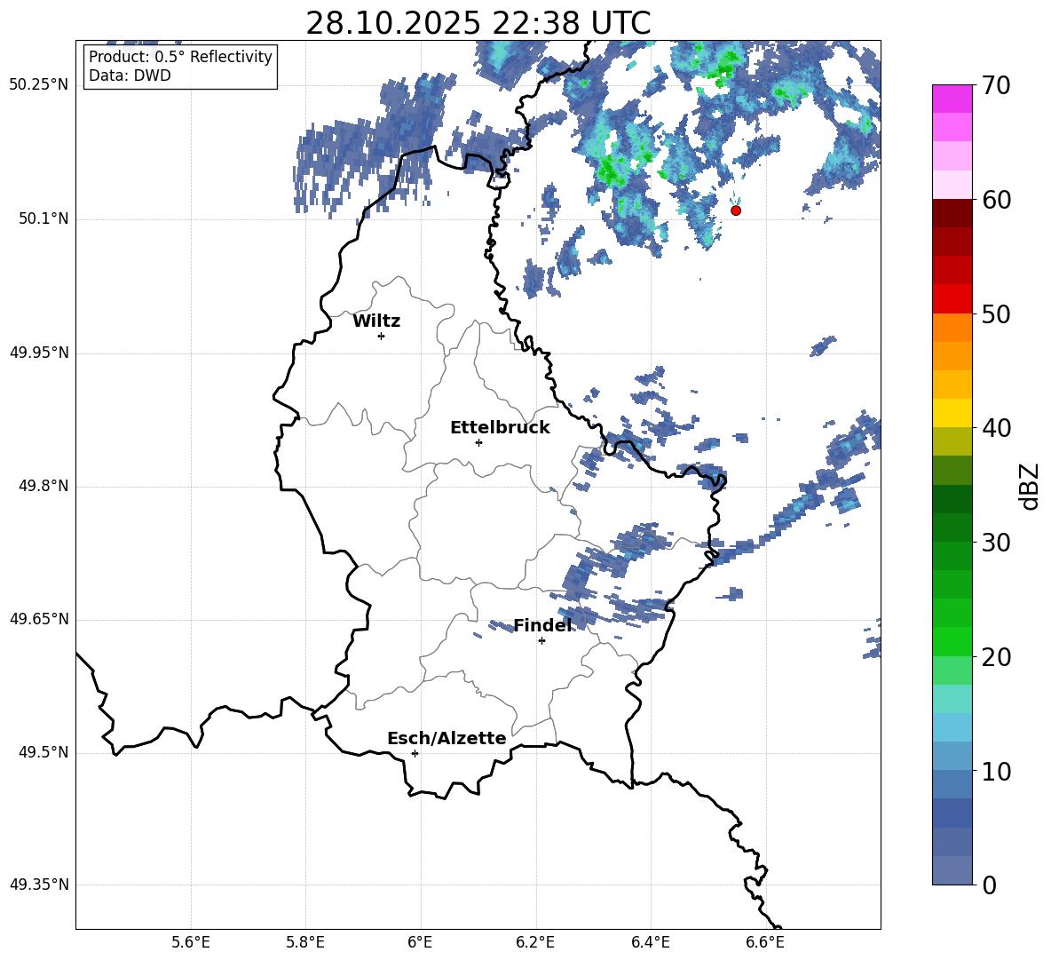Click the red radar site marker dot

tap(736, 210)
